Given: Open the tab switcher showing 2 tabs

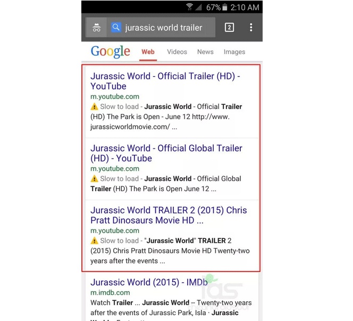Looking at the screenshot, I should point(229,28).
